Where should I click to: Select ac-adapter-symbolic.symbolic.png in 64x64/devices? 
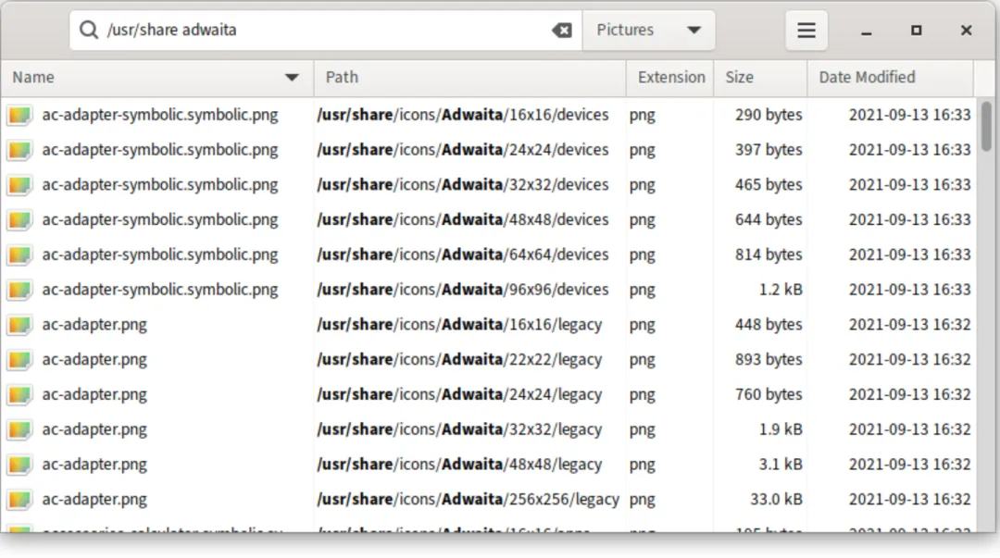click(160, 255)
